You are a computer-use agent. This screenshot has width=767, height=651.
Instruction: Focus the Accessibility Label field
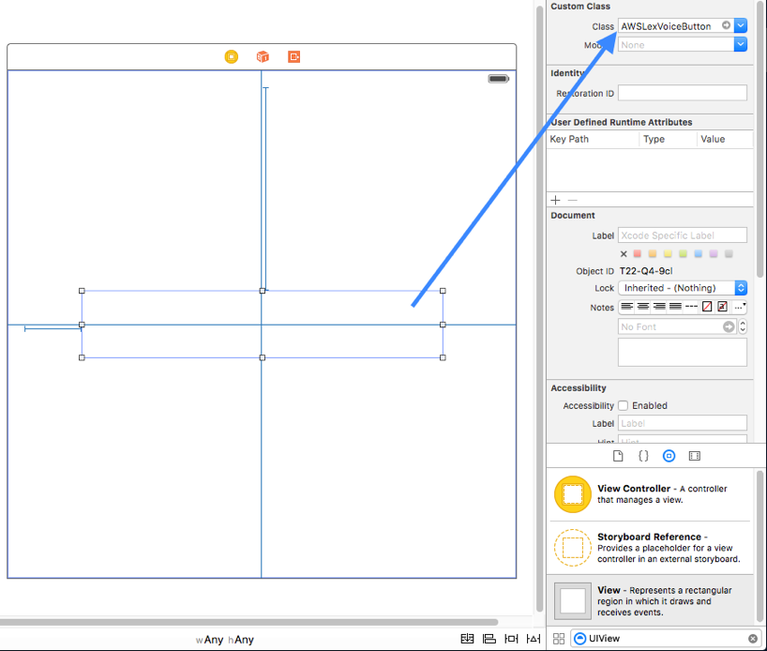[683, 423]
